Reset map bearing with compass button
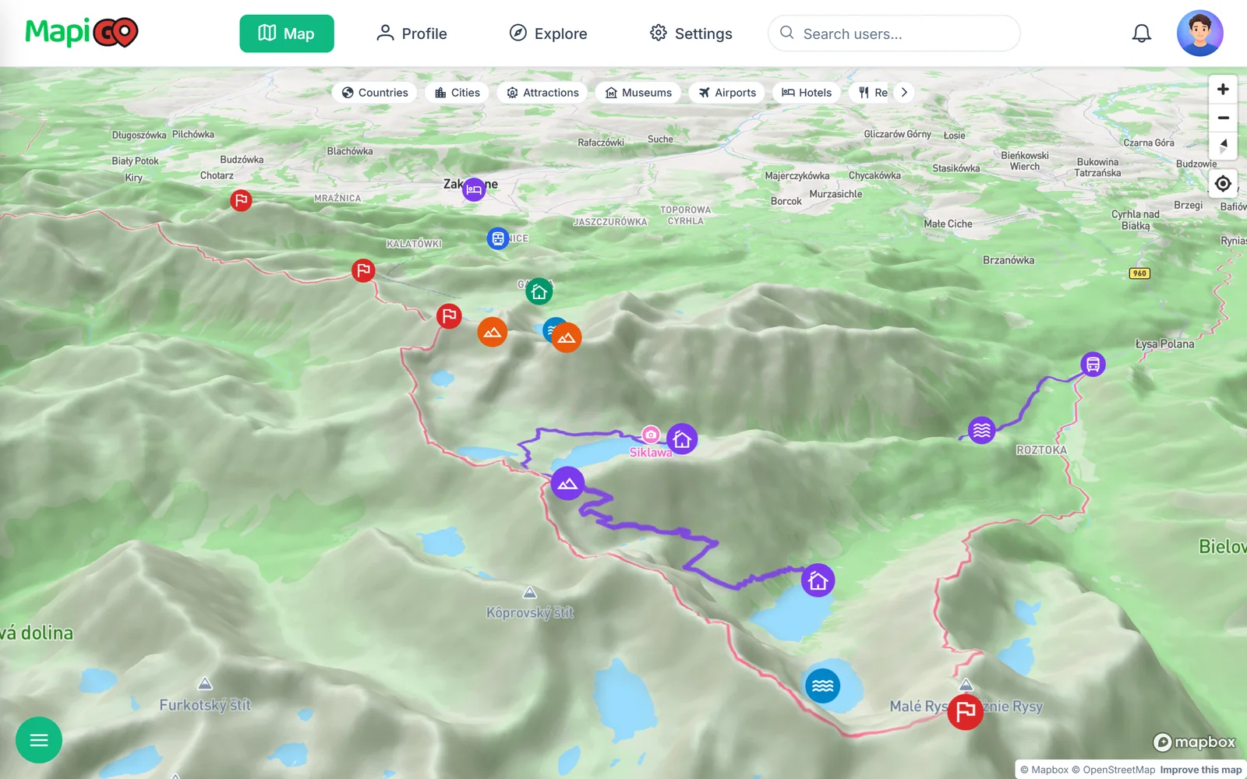 [1223, 146]
